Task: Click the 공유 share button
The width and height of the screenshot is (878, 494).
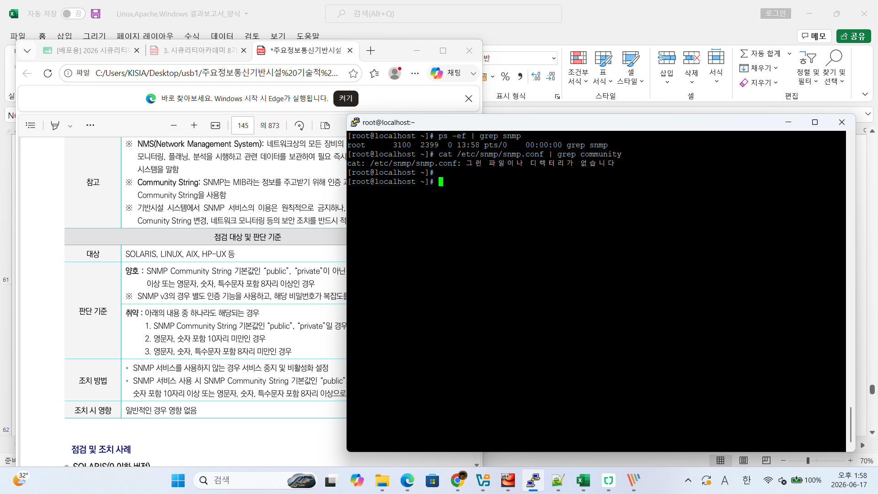Action: [x=853, y=36]
